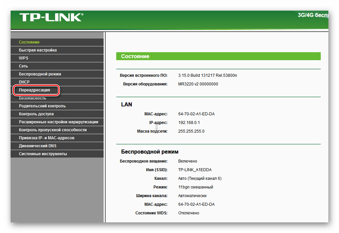
Task: Go to the Сеть settings
Action: 24,66
